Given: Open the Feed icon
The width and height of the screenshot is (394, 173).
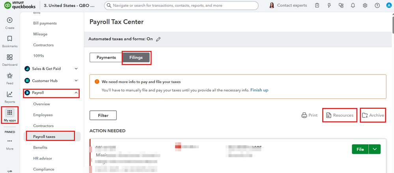Looking at the screenshot, I should click(9, 76).
